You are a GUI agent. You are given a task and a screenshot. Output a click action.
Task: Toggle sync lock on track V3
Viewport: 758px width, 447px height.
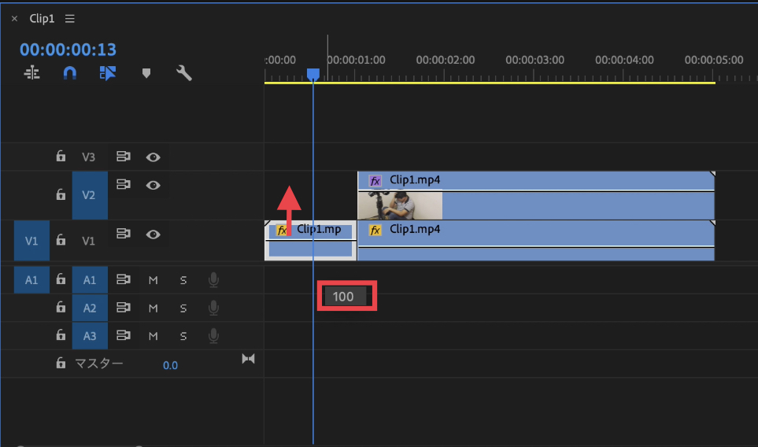click(124, 157)
